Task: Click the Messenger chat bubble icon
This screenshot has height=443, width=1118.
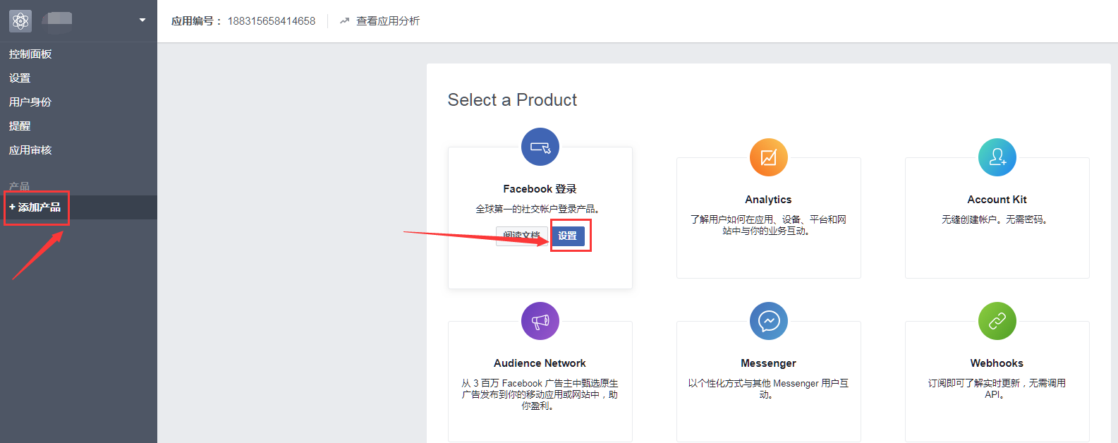Action: pyautogui.click(x=768, y=321)
